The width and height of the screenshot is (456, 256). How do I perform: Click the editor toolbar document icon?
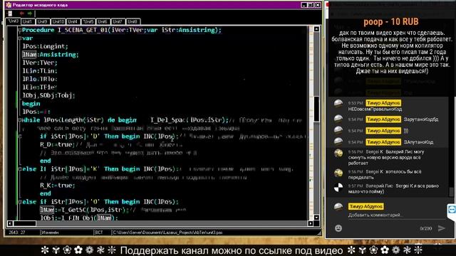(x=10, y=14)
